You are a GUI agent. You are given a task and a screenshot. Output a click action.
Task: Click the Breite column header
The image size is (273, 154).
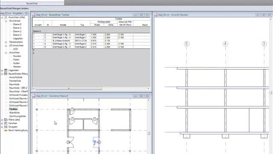pyautogui.click(x=97, y=25)
